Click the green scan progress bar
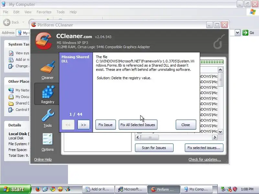 coord(212,62)
